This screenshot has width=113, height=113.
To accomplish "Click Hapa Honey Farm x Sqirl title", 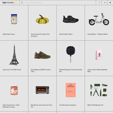I will (11, 106).
